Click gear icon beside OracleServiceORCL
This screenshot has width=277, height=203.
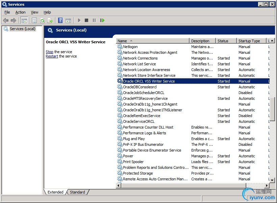[120, 121]
